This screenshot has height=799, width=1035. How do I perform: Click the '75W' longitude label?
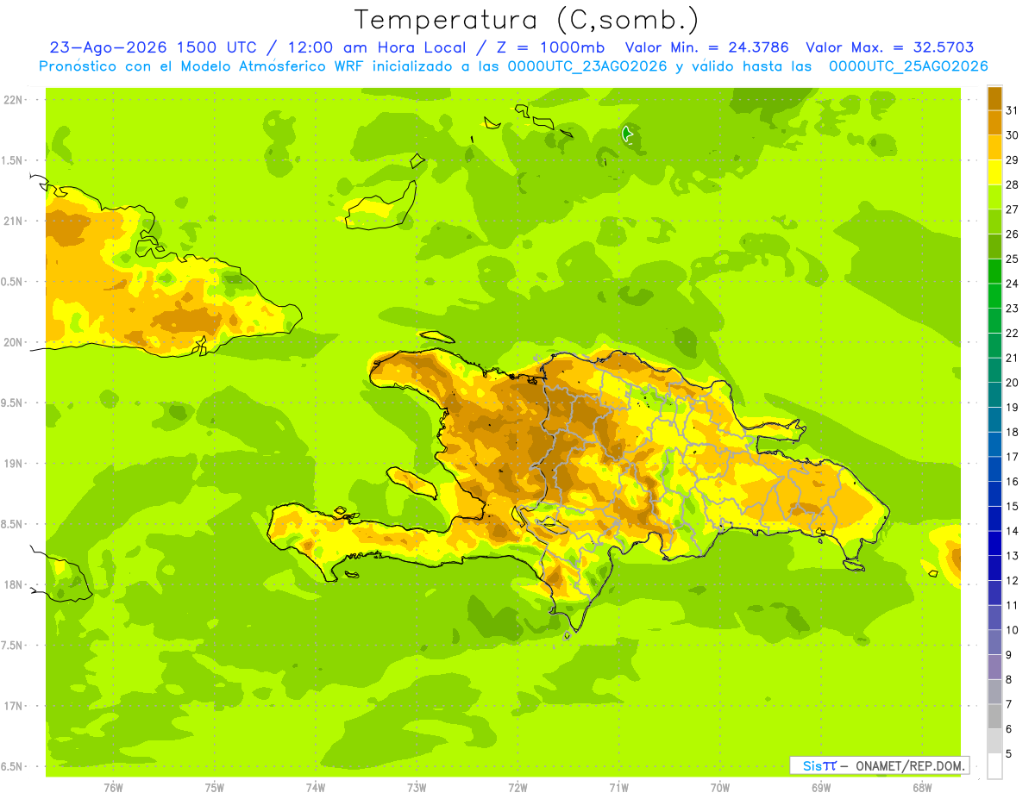click(x=215, y=787)
